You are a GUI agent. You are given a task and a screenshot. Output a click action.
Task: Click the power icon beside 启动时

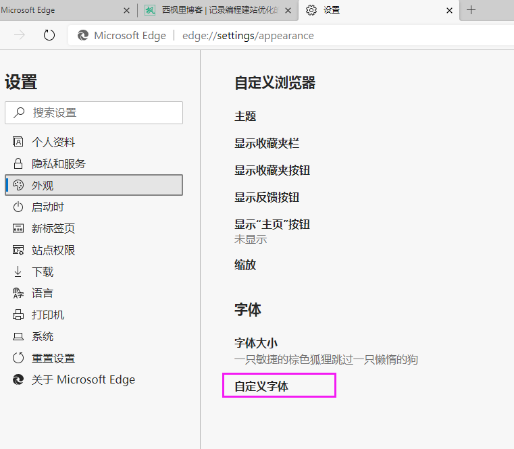click(x=18, y=207)
